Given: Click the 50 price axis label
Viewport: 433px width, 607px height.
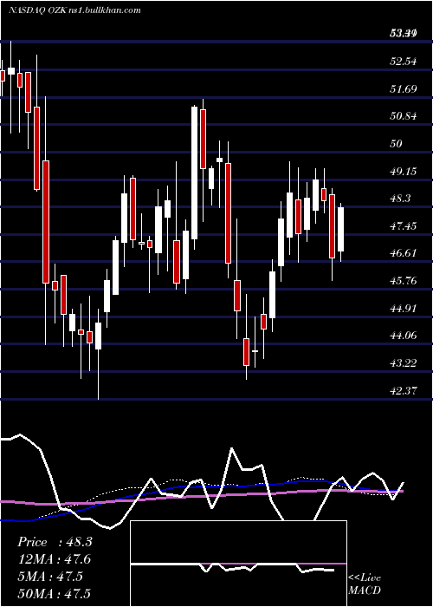Looking at the screenshot, I should point(397,144).
